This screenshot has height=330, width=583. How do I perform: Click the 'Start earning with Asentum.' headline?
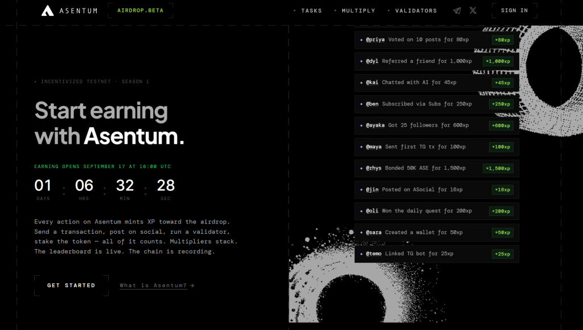pyautogui.click(x=109, y=124)
